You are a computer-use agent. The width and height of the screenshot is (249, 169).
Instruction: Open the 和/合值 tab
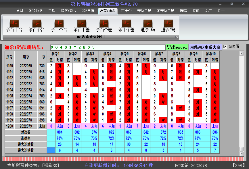click(88, 11)
